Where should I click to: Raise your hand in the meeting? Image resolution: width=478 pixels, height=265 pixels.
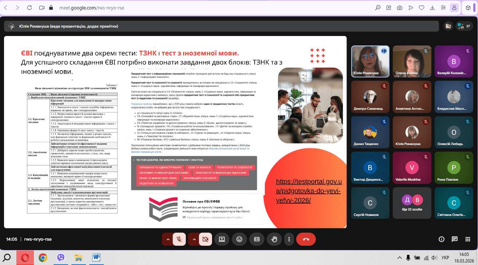(x=274, y=239)
